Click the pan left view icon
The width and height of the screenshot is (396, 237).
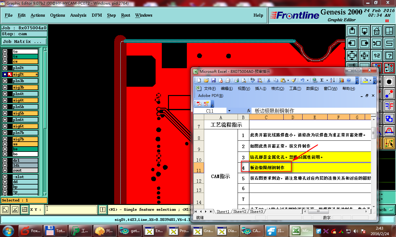[x=352, y=43]
